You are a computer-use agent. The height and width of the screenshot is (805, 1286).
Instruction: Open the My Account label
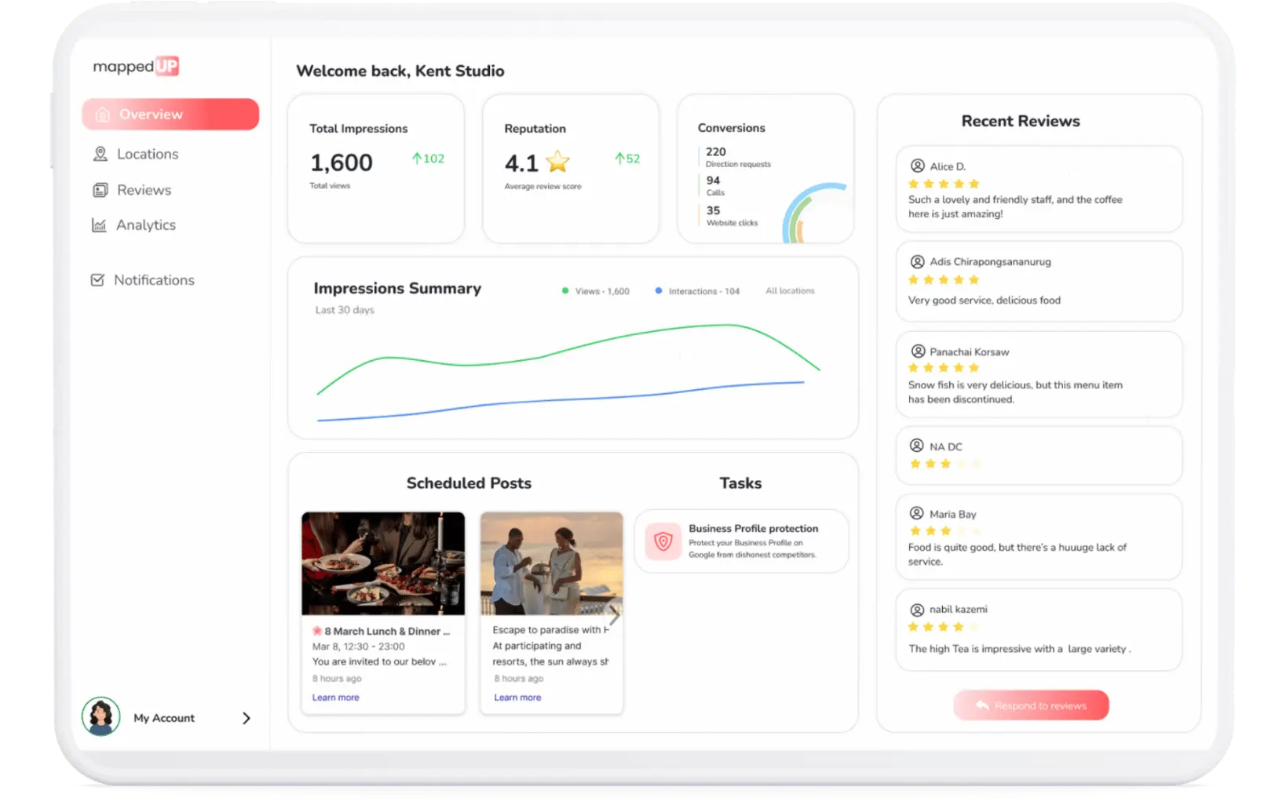tap(164, 718)
